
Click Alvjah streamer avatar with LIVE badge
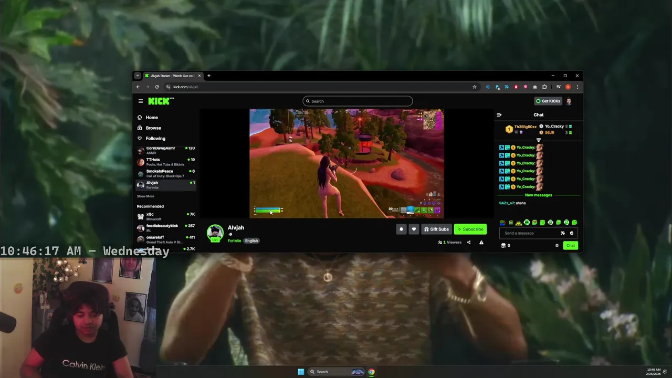point(215,234)
